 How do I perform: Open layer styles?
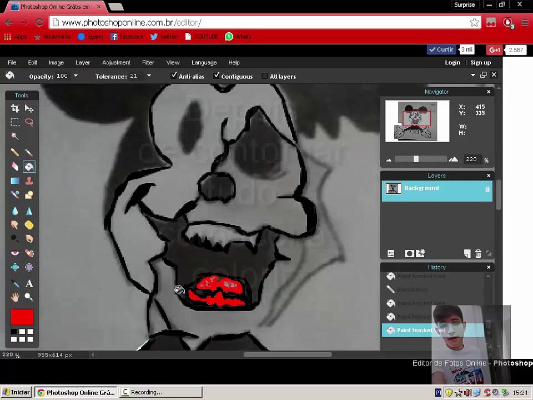(420, 253)
